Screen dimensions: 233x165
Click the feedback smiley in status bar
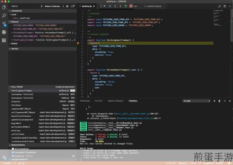point(229,163)
